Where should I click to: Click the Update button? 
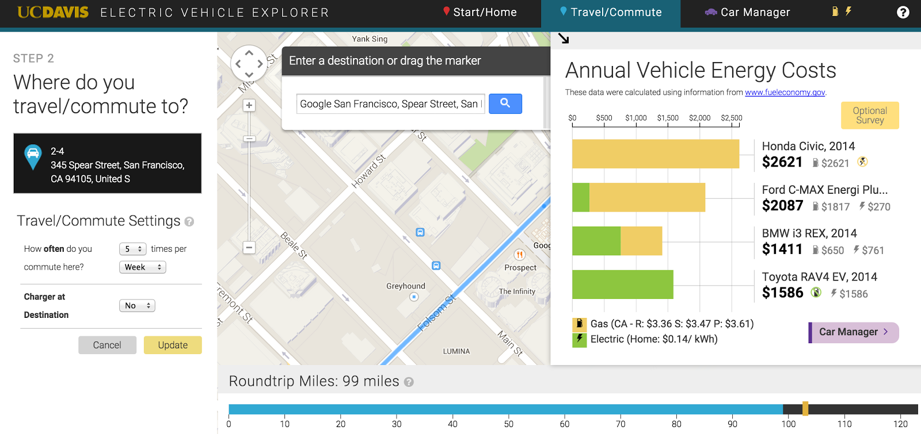tap(173, 345)
